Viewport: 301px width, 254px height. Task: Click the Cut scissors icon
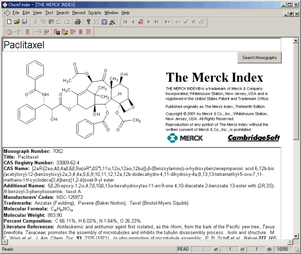click(x=35, y=22)
